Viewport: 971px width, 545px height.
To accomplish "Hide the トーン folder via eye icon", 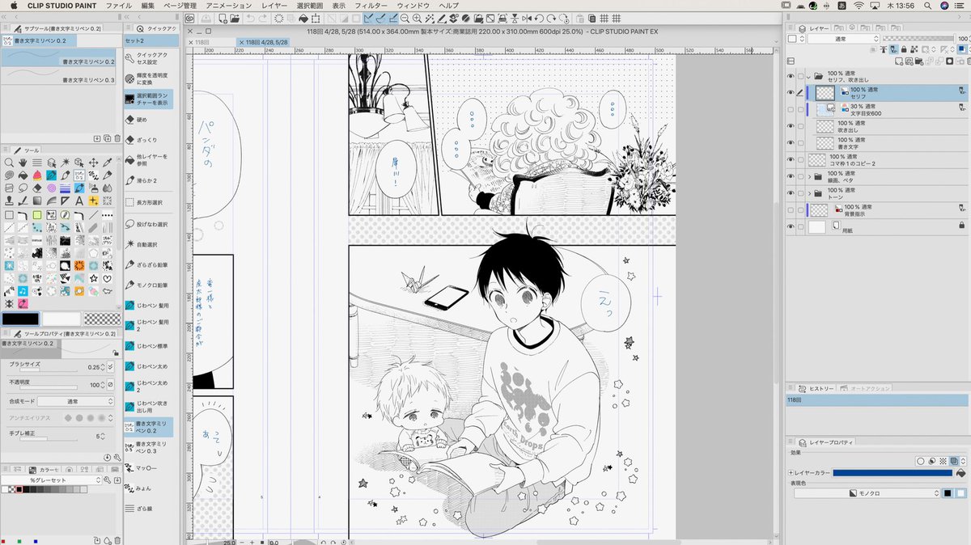I will (x=791, y=193).
